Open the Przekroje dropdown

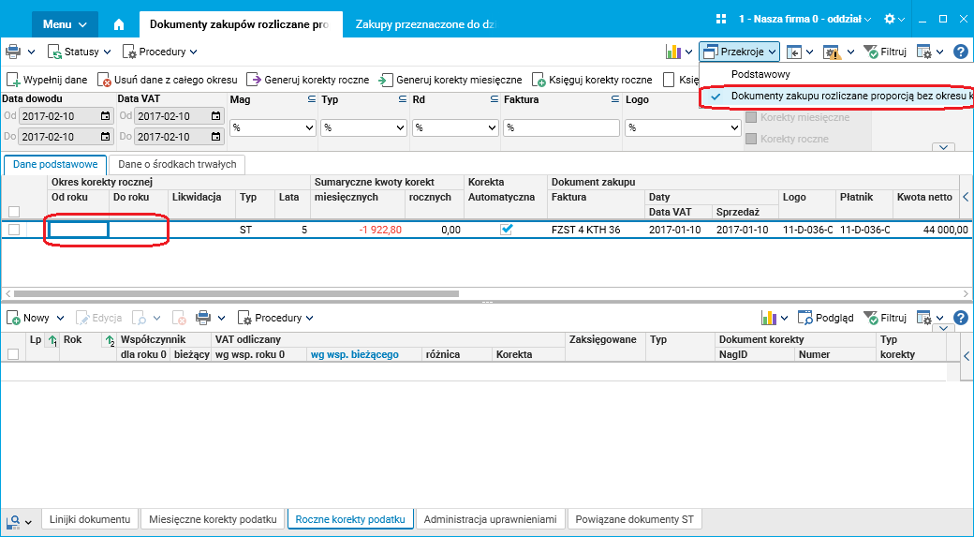pyautogui.click(x=739, y=52)
